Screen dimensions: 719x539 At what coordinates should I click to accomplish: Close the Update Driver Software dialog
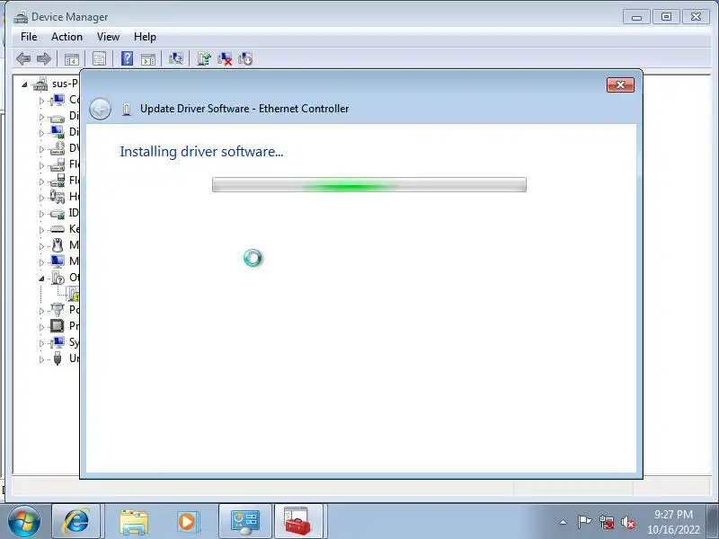pos(620,84)
